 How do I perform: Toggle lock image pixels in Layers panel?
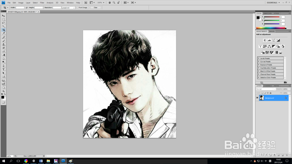click(x=265, y=93)
